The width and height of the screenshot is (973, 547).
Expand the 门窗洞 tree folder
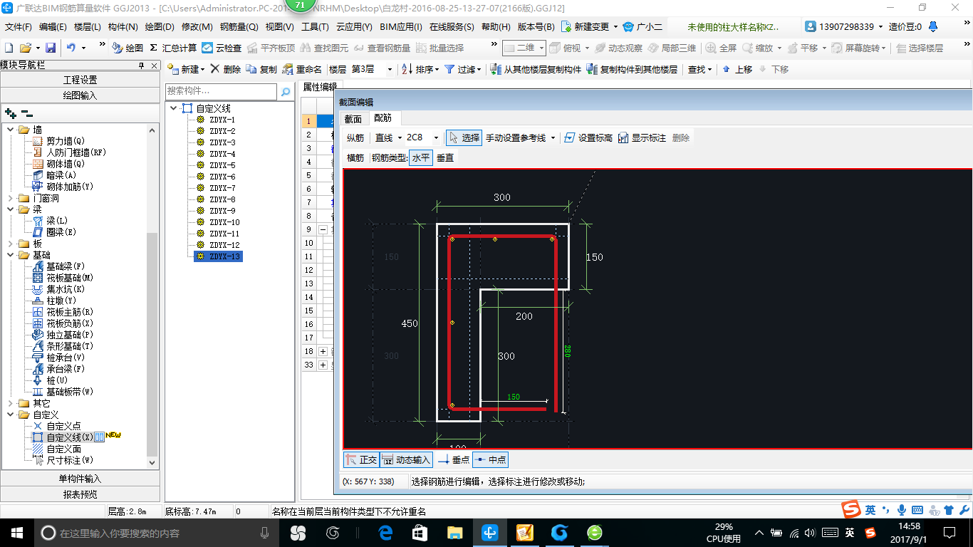[x=10, y=198]
